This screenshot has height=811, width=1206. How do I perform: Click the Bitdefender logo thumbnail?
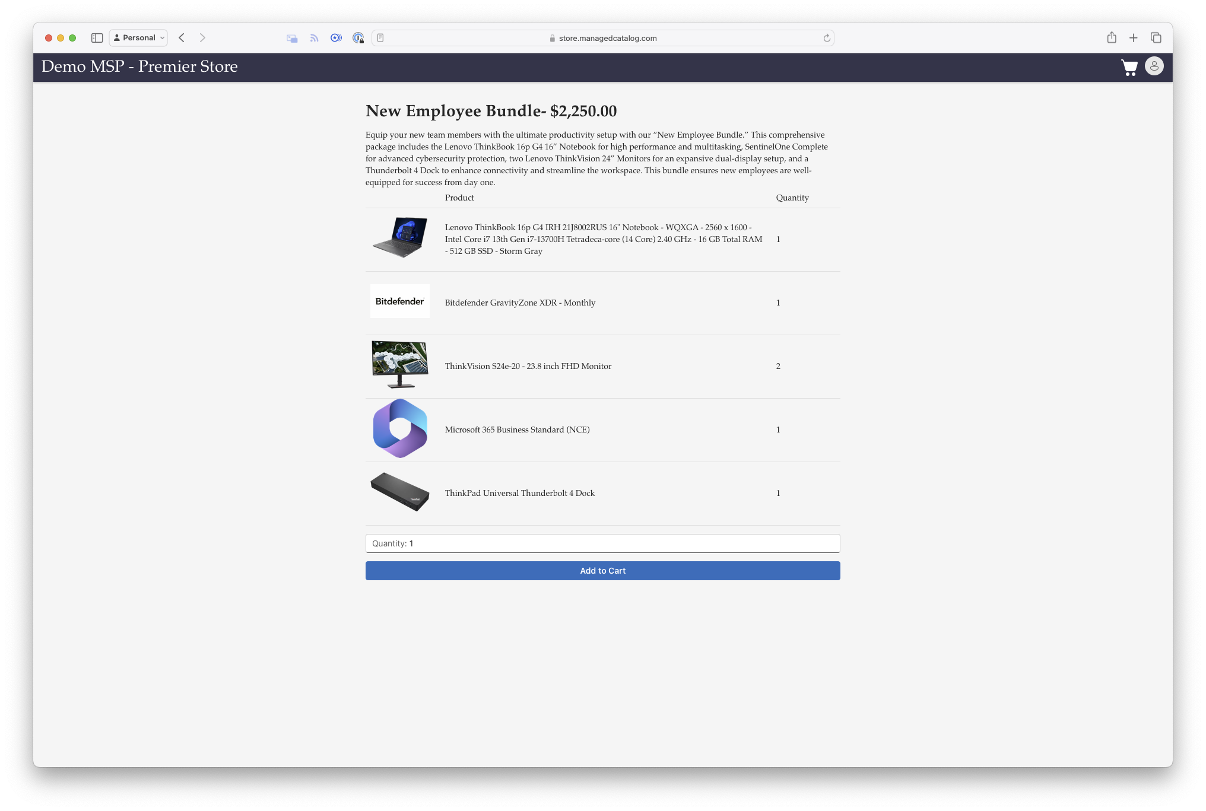pyautogui.click(x=400, y=301)
